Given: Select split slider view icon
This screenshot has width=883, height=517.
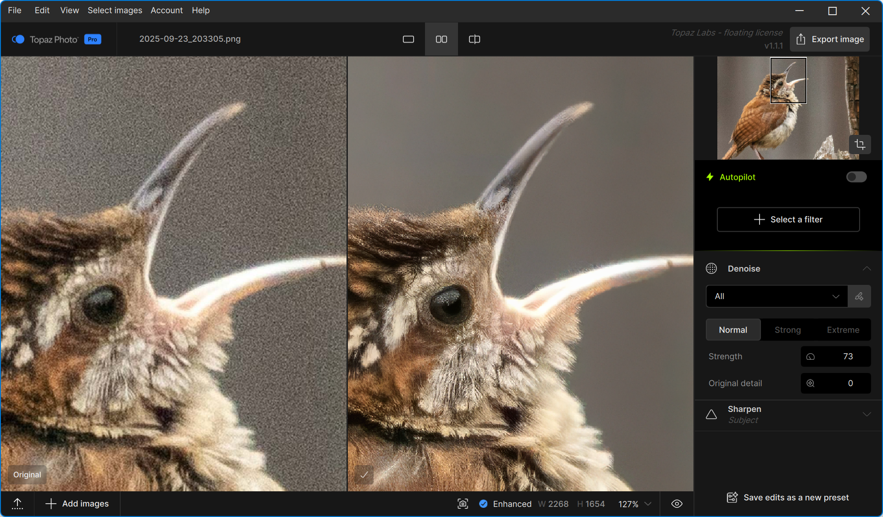Looking at the screenshot, I should 474,39.
